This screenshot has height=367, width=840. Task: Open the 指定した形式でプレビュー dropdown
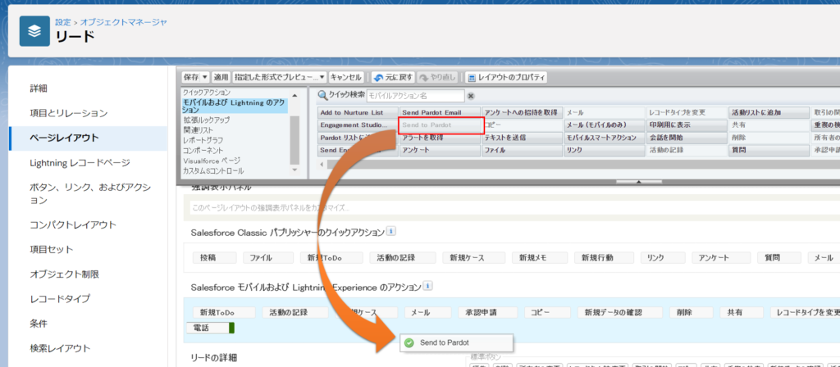pos(280,78)
